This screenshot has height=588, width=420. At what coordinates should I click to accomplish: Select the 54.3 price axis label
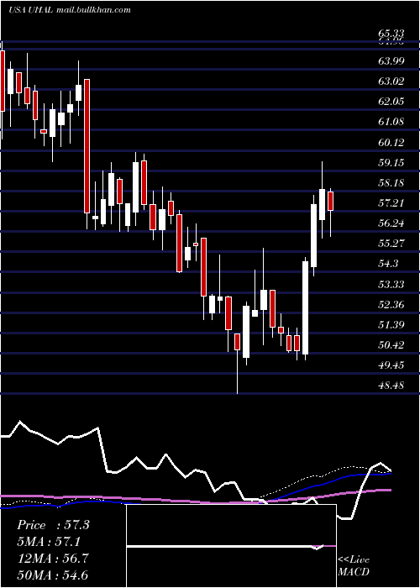click(388, 264)
